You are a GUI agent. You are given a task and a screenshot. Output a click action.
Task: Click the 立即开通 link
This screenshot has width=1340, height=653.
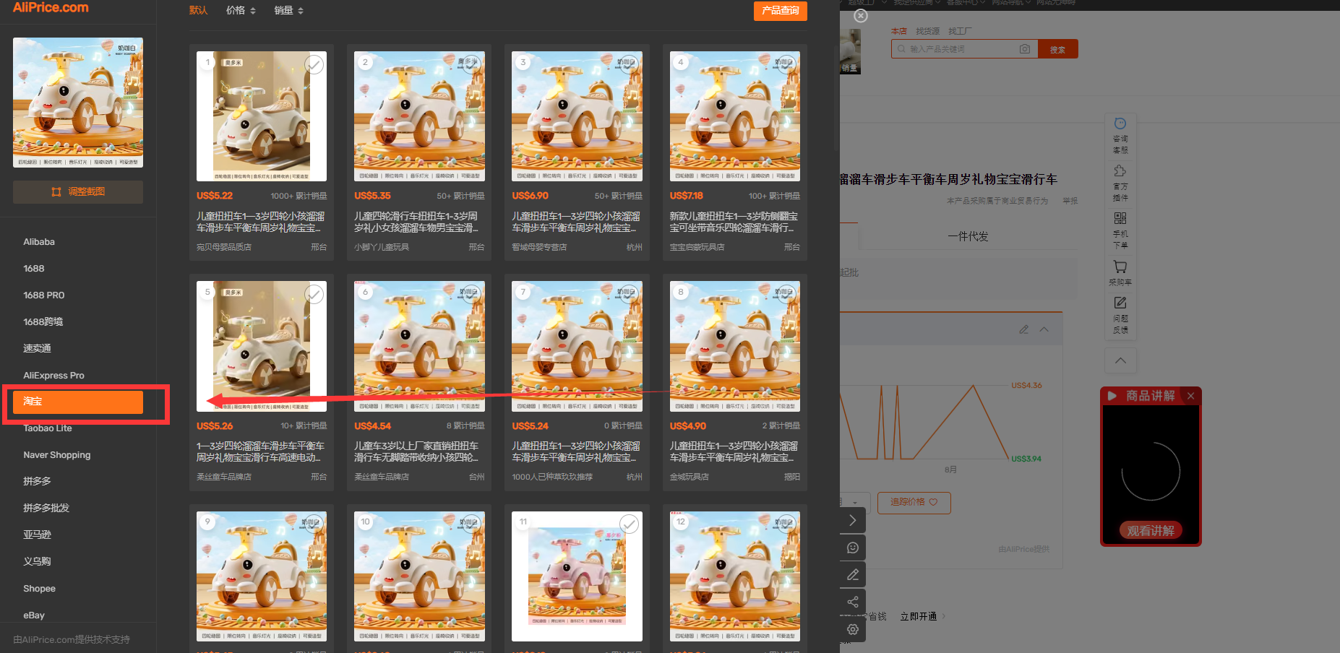pos(918,617)
